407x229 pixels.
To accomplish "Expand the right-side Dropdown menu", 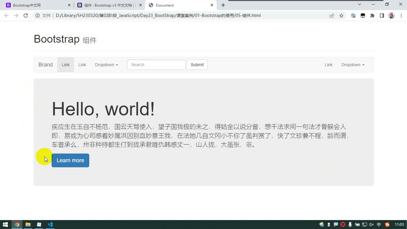I will [x=353, y=65].
